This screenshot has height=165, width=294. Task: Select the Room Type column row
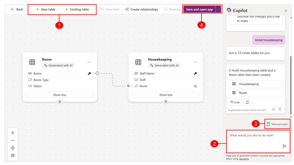(x=60, y=80)
